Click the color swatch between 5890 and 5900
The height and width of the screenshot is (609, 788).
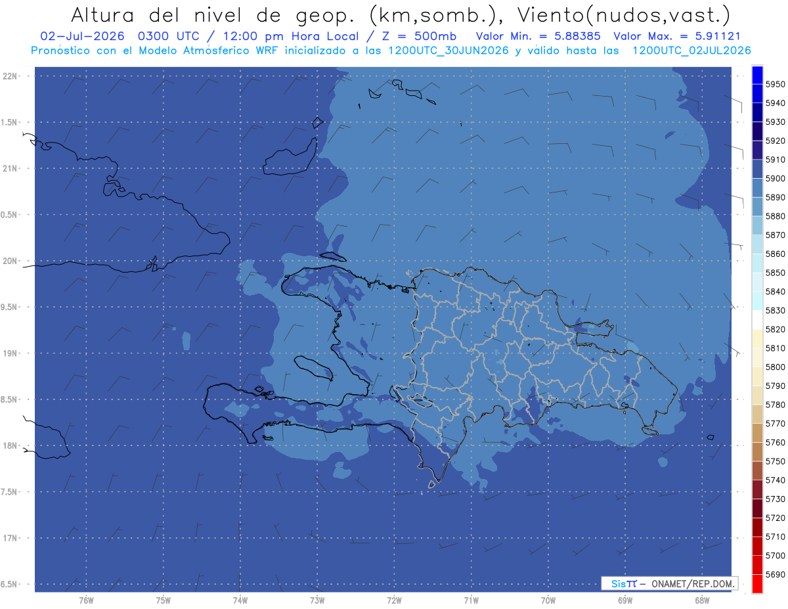[757, 188]
